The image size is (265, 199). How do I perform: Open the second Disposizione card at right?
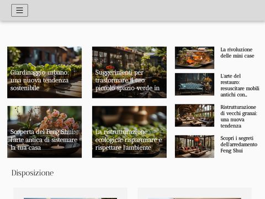point(195,193)
